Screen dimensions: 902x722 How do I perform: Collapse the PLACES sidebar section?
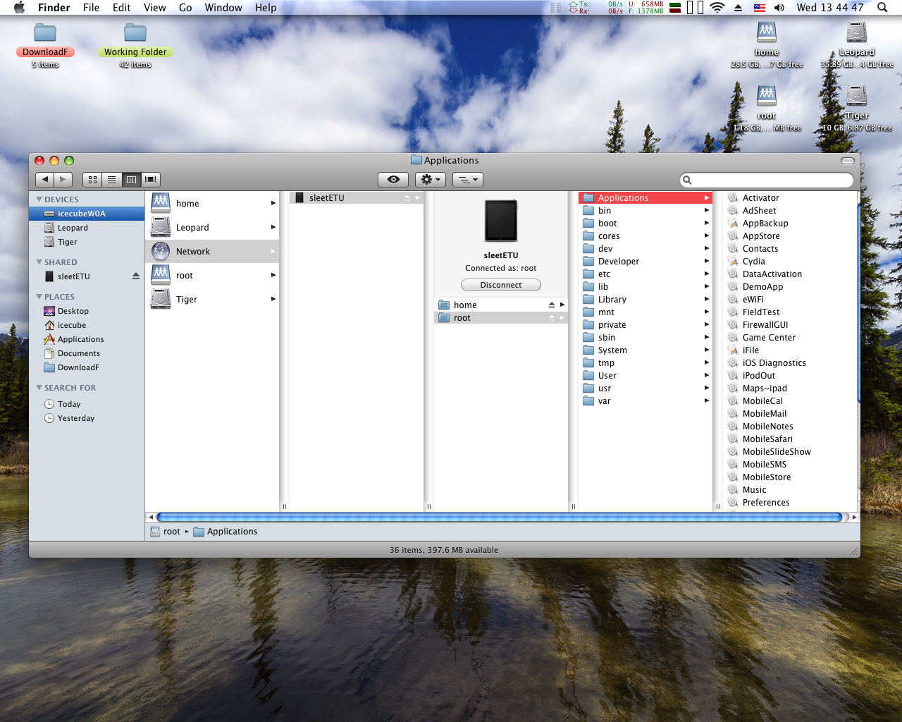(39, 297)
